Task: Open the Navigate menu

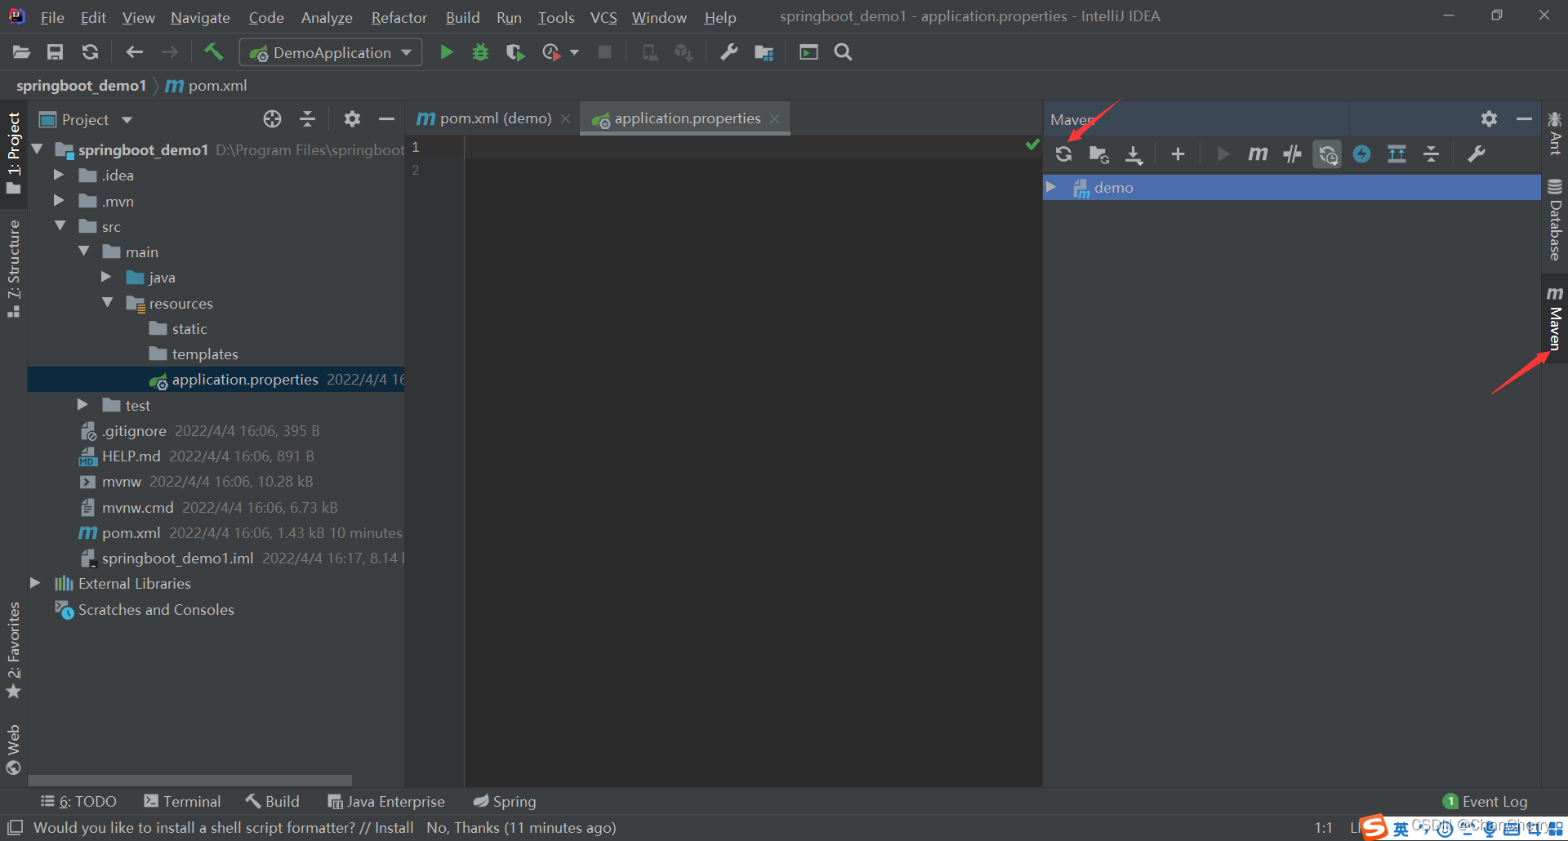Action: (x=200, y=17)
